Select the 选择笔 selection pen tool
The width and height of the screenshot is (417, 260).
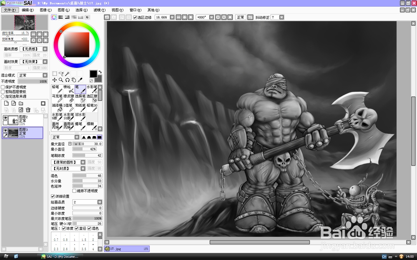tap(80, 99)
